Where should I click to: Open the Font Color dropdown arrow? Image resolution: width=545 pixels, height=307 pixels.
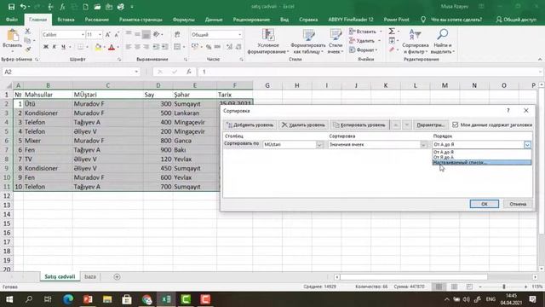(x=118, y=47)
